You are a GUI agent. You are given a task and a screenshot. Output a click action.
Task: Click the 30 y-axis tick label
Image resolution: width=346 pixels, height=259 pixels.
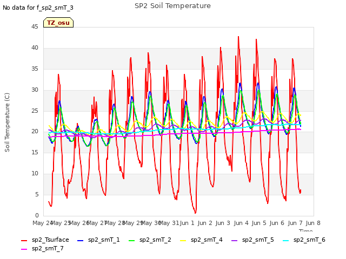pyautogui.click(x=35, y=90)
